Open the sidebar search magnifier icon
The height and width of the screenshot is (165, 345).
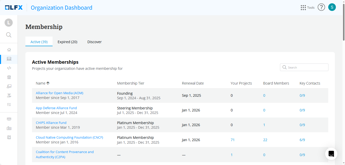[x=9, y=35]
